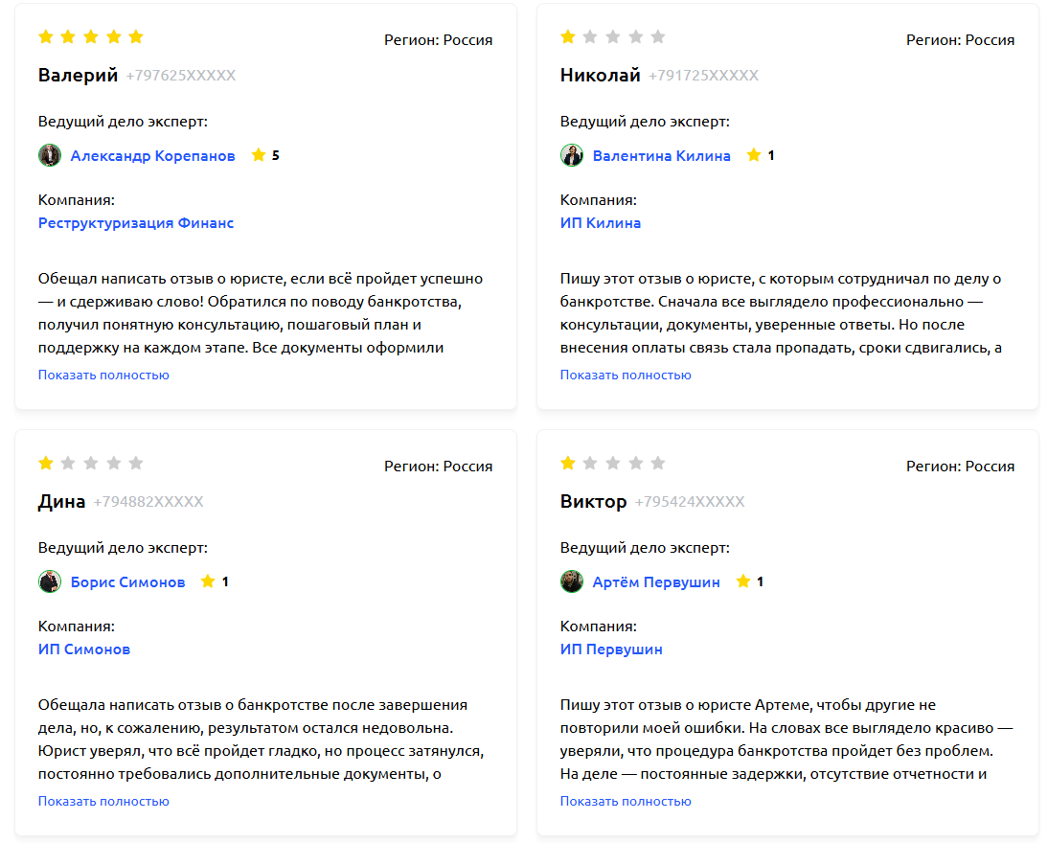1048x843 pixels.
Task: Expand Валерий's review with Показать полностью
Action: coord(103,376)
